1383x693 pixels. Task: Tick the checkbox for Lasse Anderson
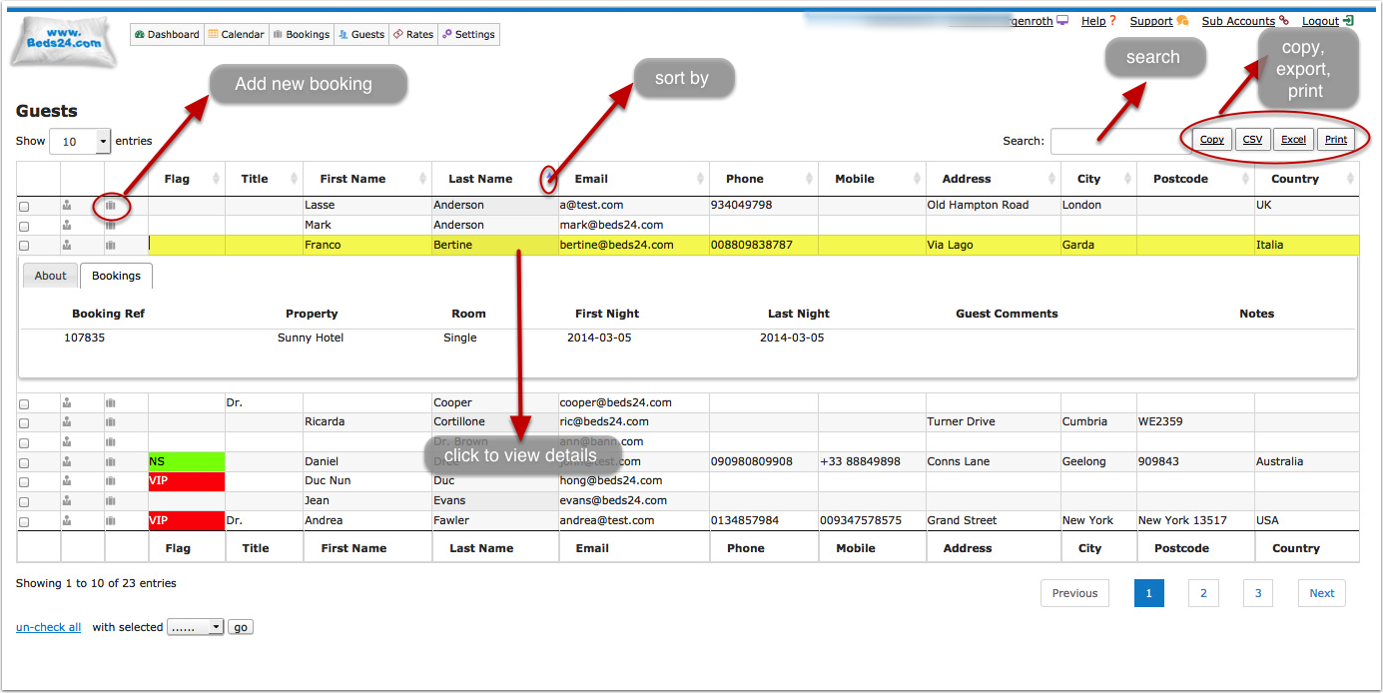click(x=24, y=207)
